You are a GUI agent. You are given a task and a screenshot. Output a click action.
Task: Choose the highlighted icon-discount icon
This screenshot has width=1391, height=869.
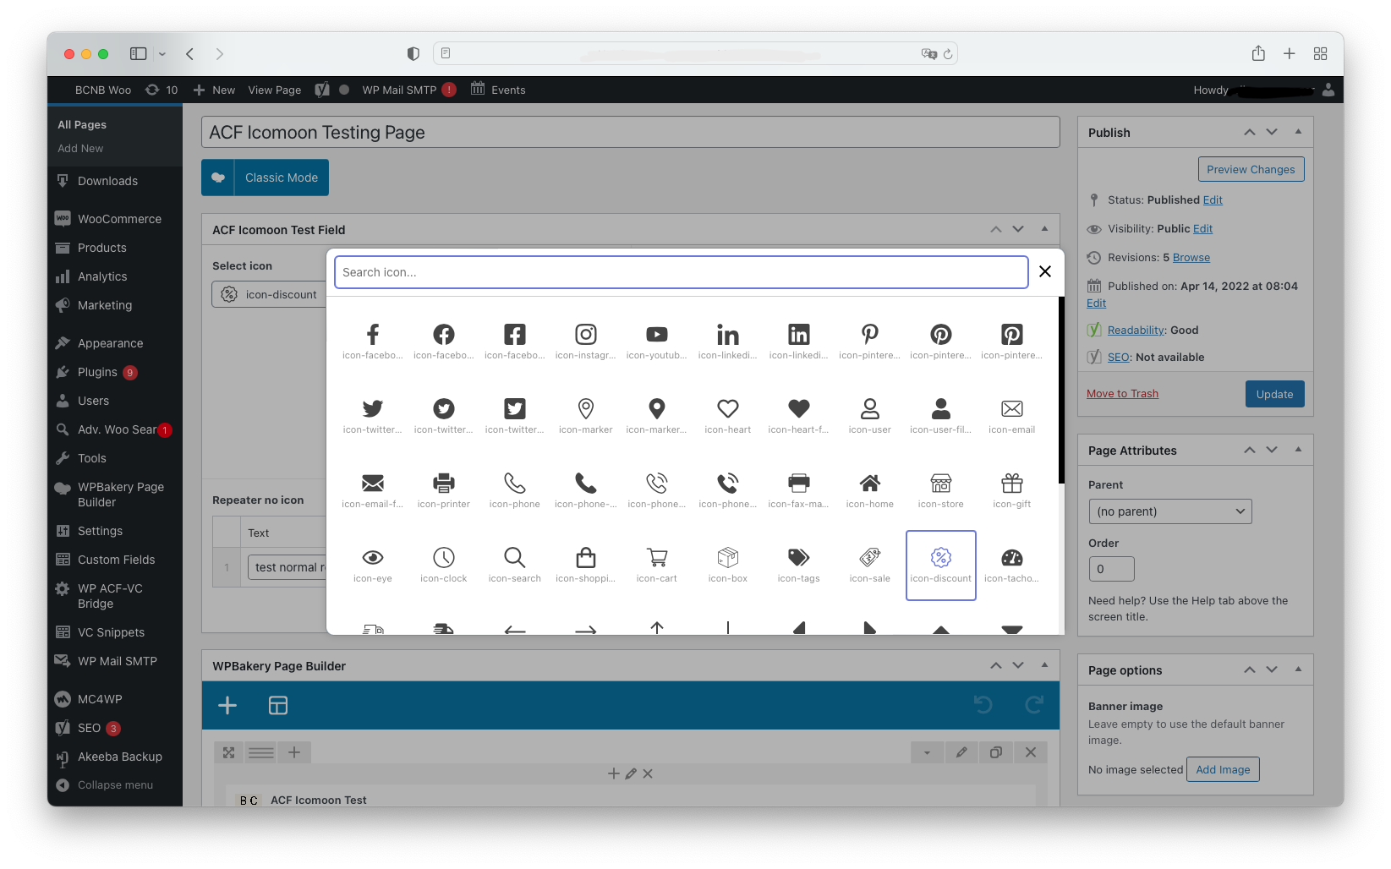[x=940, y=565]
